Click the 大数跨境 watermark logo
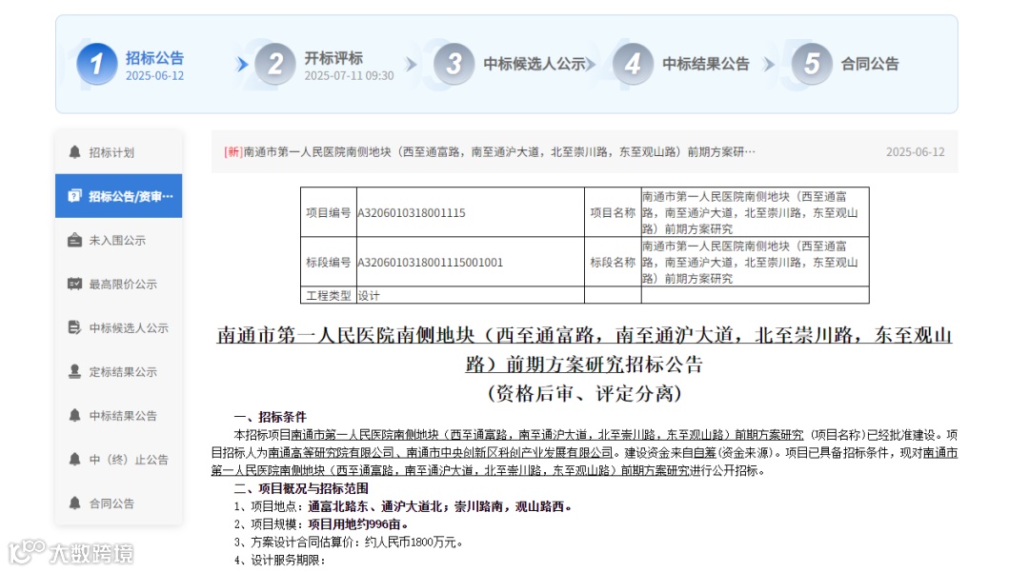 pyautogui.click(x=70, y=553)
